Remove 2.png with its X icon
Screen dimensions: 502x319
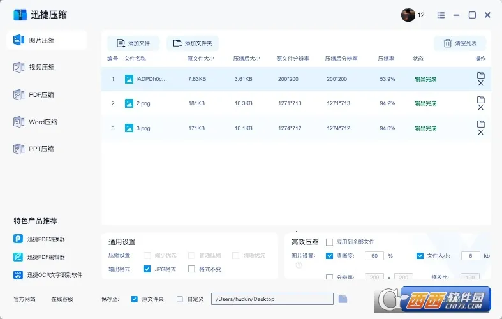coord(480,107)
